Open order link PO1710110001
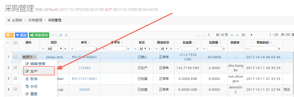Image resolution: width=294 pixels, height=97 pixels. click(x=84, y=79)
